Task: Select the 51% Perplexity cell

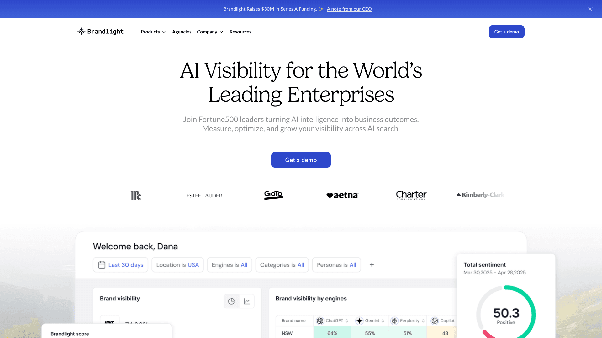Action: (x=408, y=332)
